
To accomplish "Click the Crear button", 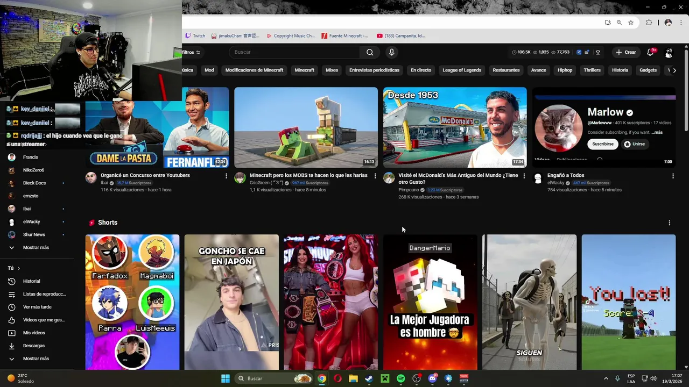I will [626, 52].
